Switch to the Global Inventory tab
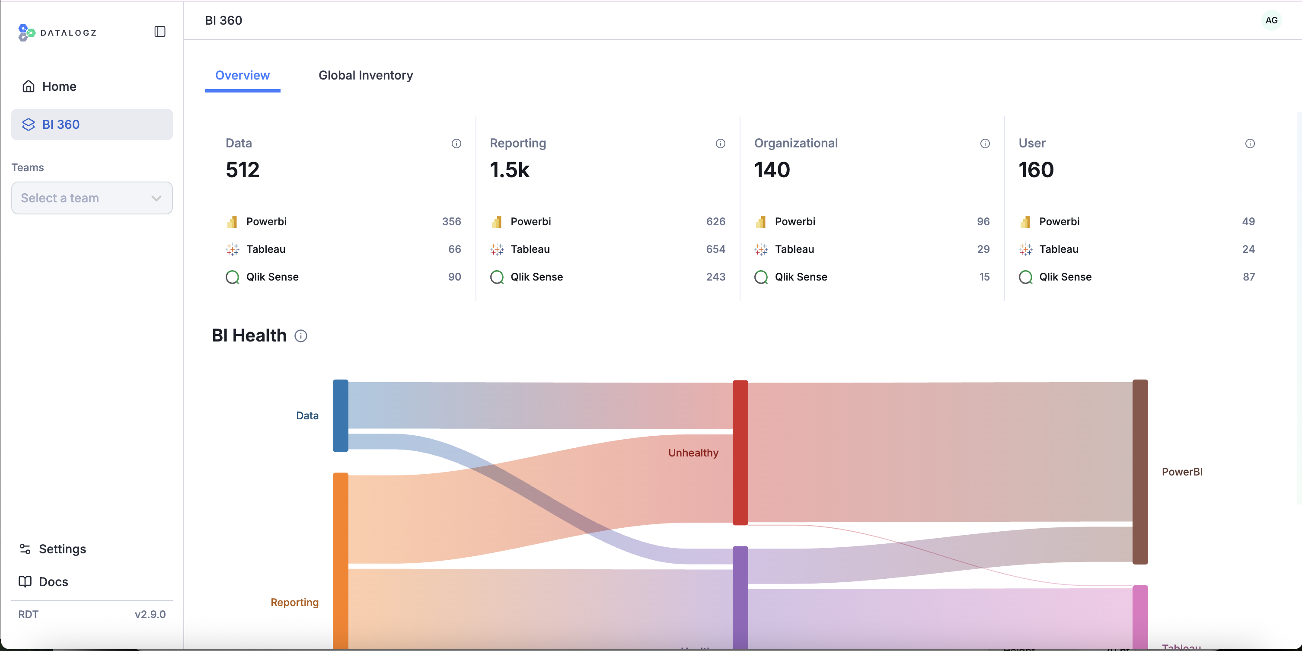This screenshot has width=1302, height=651. coord(365,75)
